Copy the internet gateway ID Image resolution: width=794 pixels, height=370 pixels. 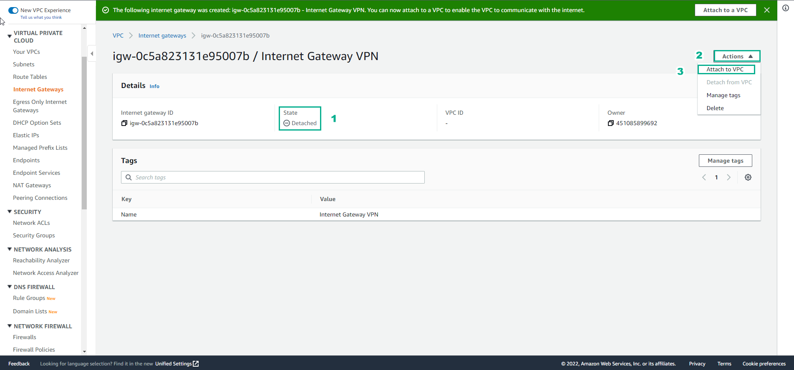click(x=124, y=123)
